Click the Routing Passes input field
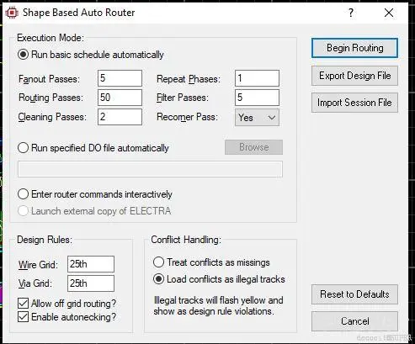This screenshot has height=344, width=415. [120, 98]
